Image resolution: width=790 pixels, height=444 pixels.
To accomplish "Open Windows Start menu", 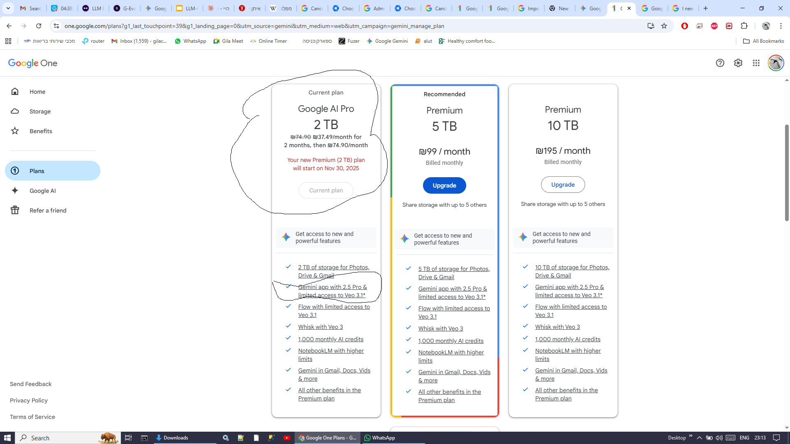I will coord(7,438).
